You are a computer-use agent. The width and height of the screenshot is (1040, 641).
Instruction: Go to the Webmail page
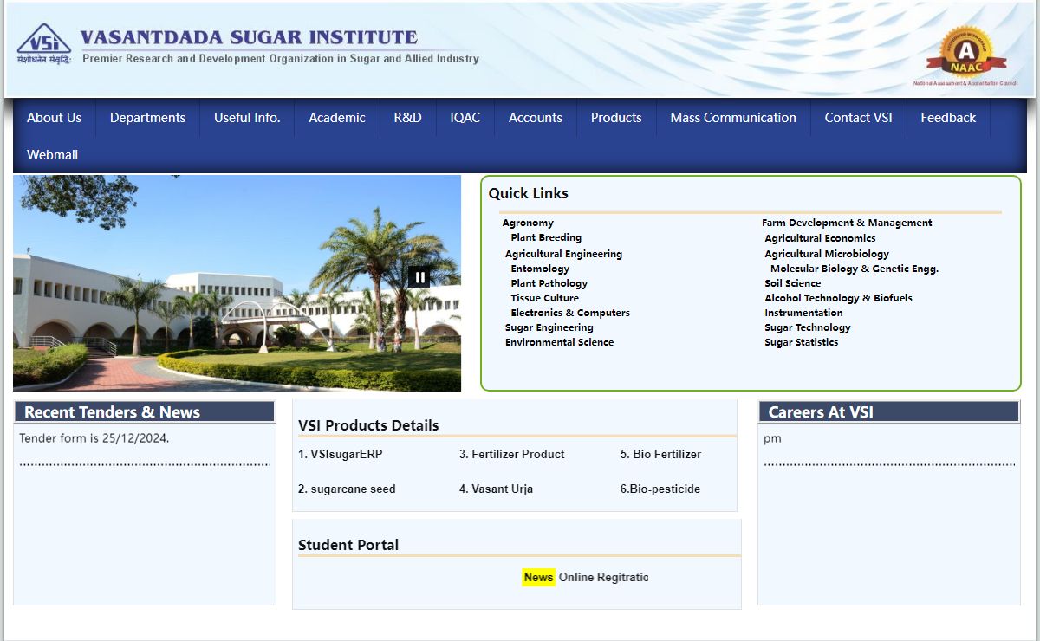52,155
